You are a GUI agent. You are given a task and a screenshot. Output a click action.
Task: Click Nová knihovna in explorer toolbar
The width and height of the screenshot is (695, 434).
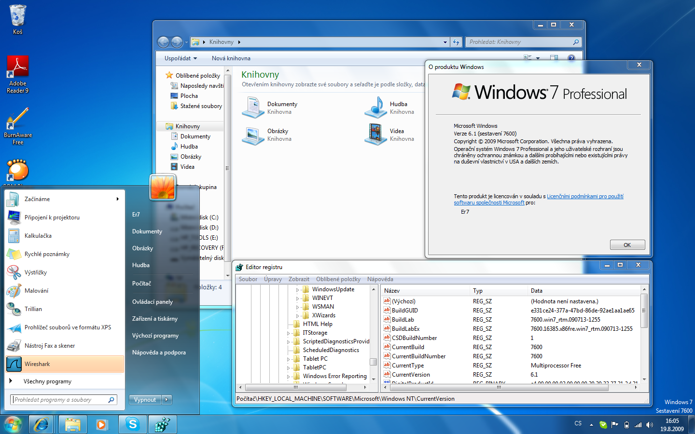pos(231,58)
